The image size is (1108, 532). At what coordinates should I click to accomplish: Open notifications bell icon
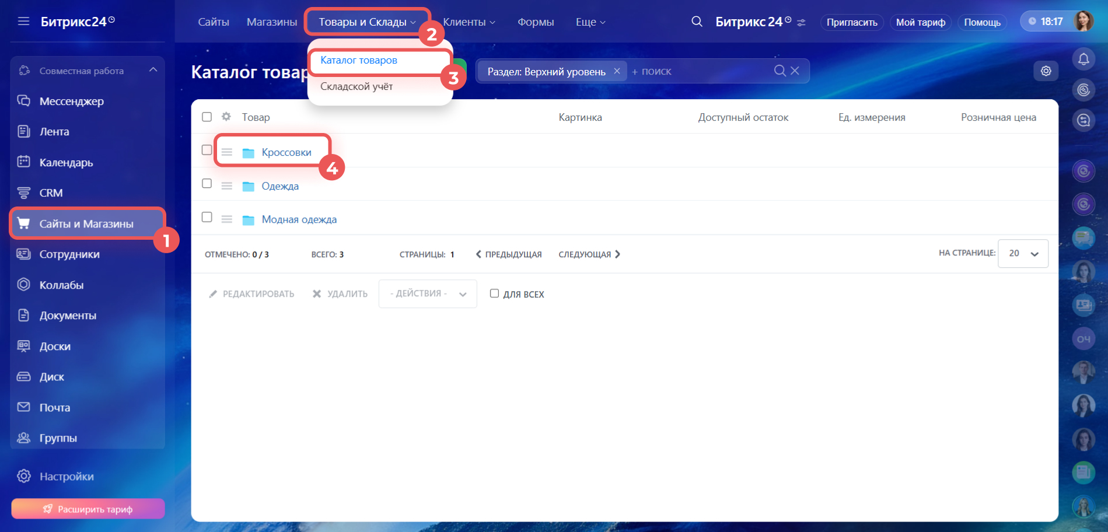click(x=1083, y=59)
